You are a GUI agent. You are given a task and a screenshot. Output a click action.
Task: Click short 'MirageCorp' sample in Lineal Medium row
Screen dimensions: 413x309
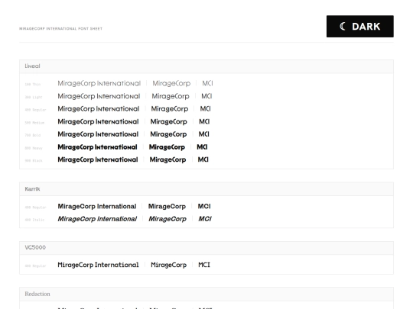pyautogui.click(x=168, y=121)
